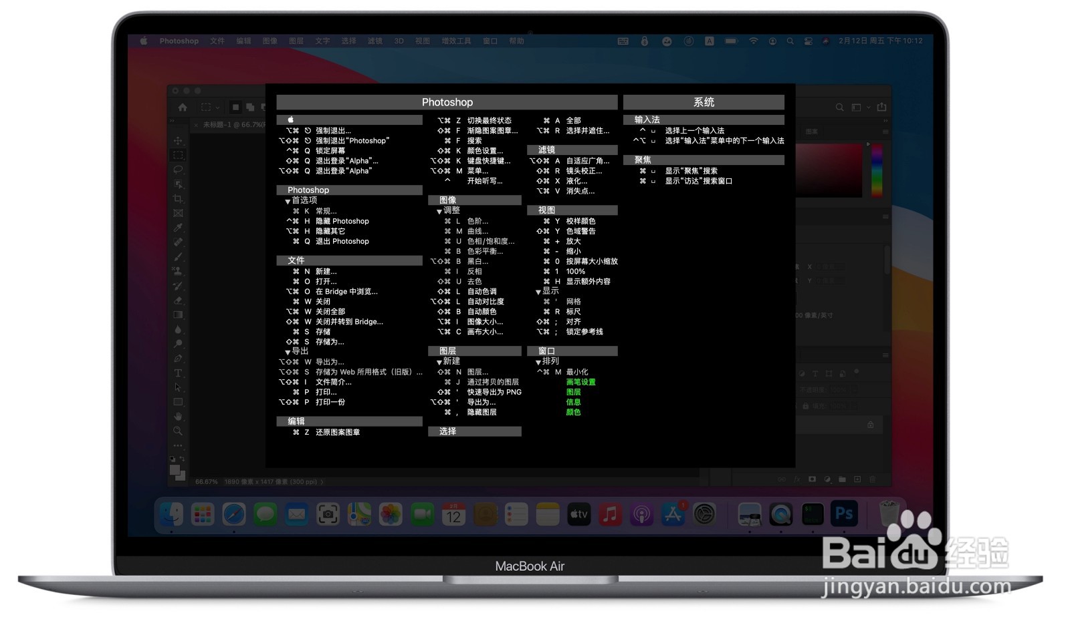Select the Object Selection tool
The height and width of the screenshot is (623, 1070).
[178, 184]
